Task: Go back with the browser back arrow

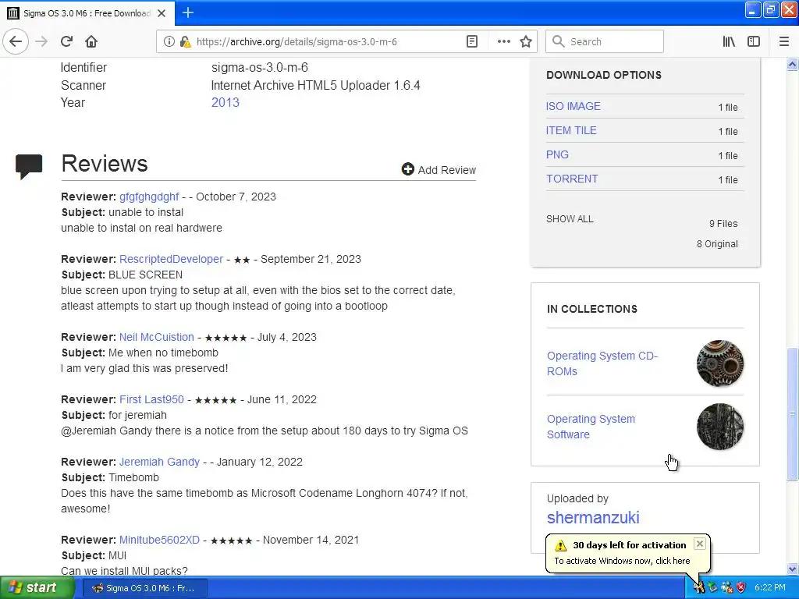Action: pos(16,41)
